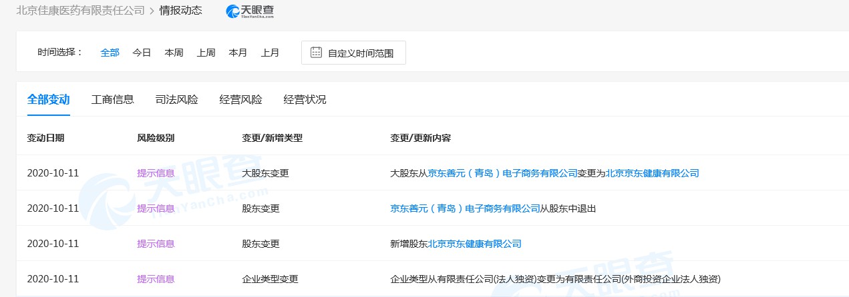The width and height of the screenshot is (849, 297).
Task: Click date 2020-10-11 in 企业类型变更 row
Action: point(53,279)
